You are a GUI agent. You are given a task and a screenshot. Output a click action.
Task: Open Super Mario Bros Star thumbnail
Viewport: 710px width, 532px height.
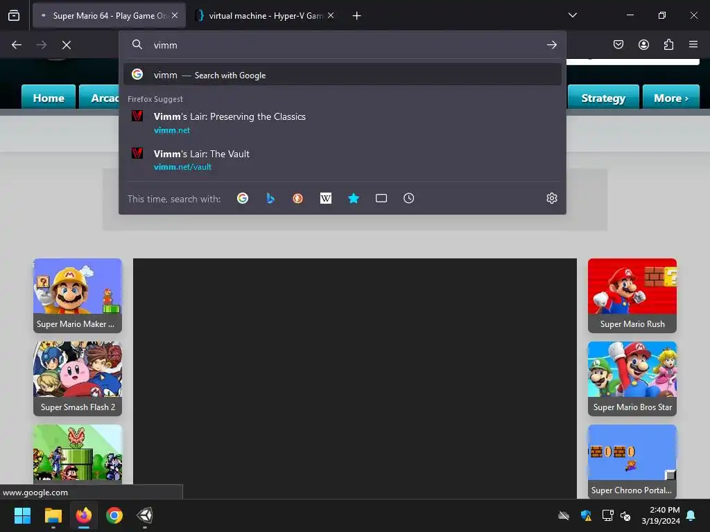tap(632, 379)
